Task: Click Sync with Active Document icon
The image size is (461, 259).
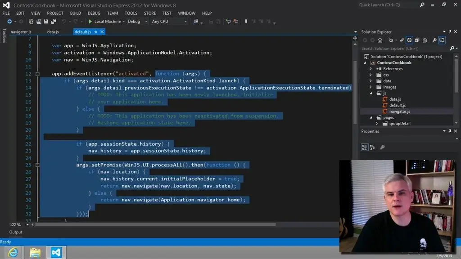Action: tap(402, 40)
